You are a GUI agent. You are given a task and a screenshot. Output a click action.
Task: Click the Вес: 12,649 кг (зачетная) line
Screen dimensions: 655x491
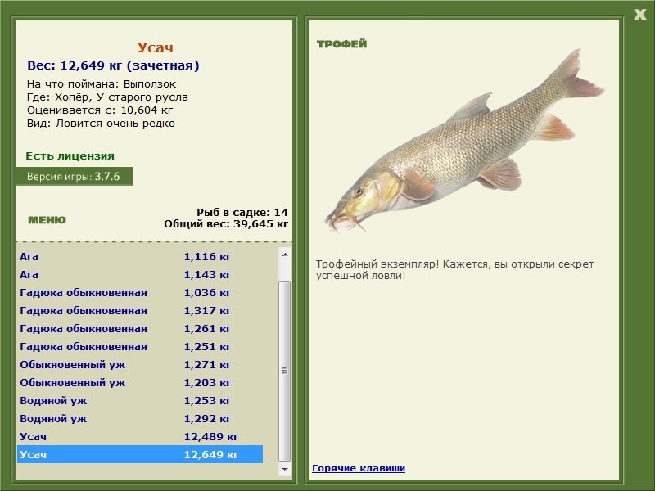point(113,65)
